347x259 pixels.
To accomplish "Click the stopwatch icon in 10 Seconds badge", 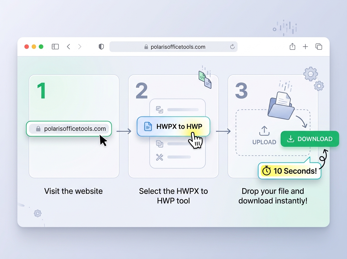I will pos(266,171).
